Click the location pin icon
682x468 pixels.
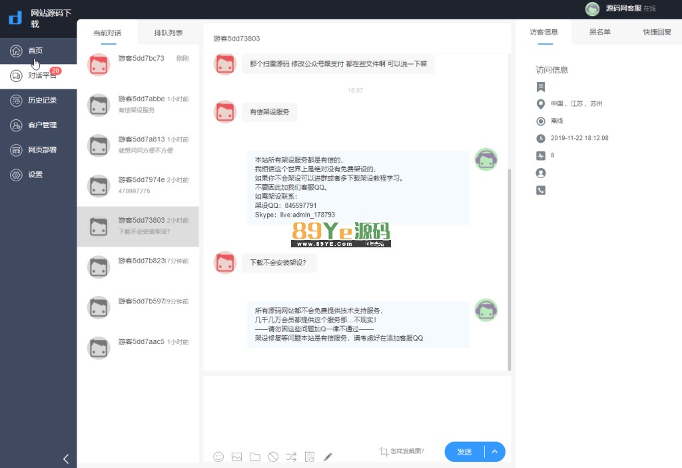(541, 104)
